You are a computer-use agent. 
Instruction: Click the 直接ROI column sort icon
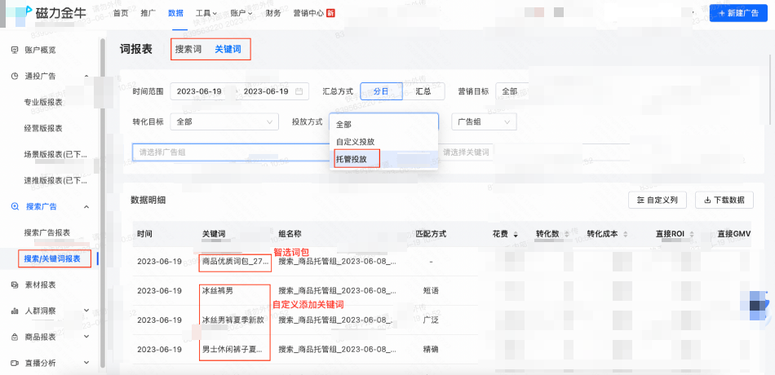[692, 234]
